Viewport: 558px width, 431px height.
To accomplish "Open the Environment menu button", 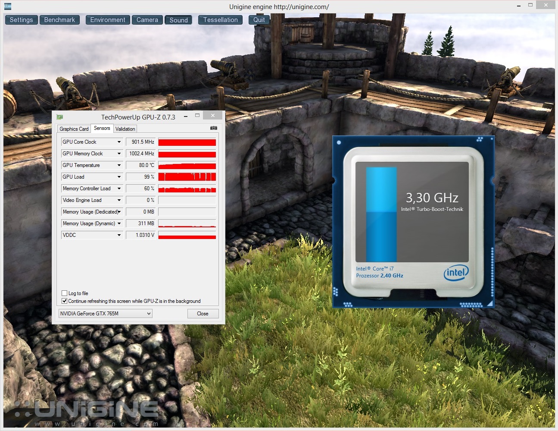I will click(x=108, y=20).
